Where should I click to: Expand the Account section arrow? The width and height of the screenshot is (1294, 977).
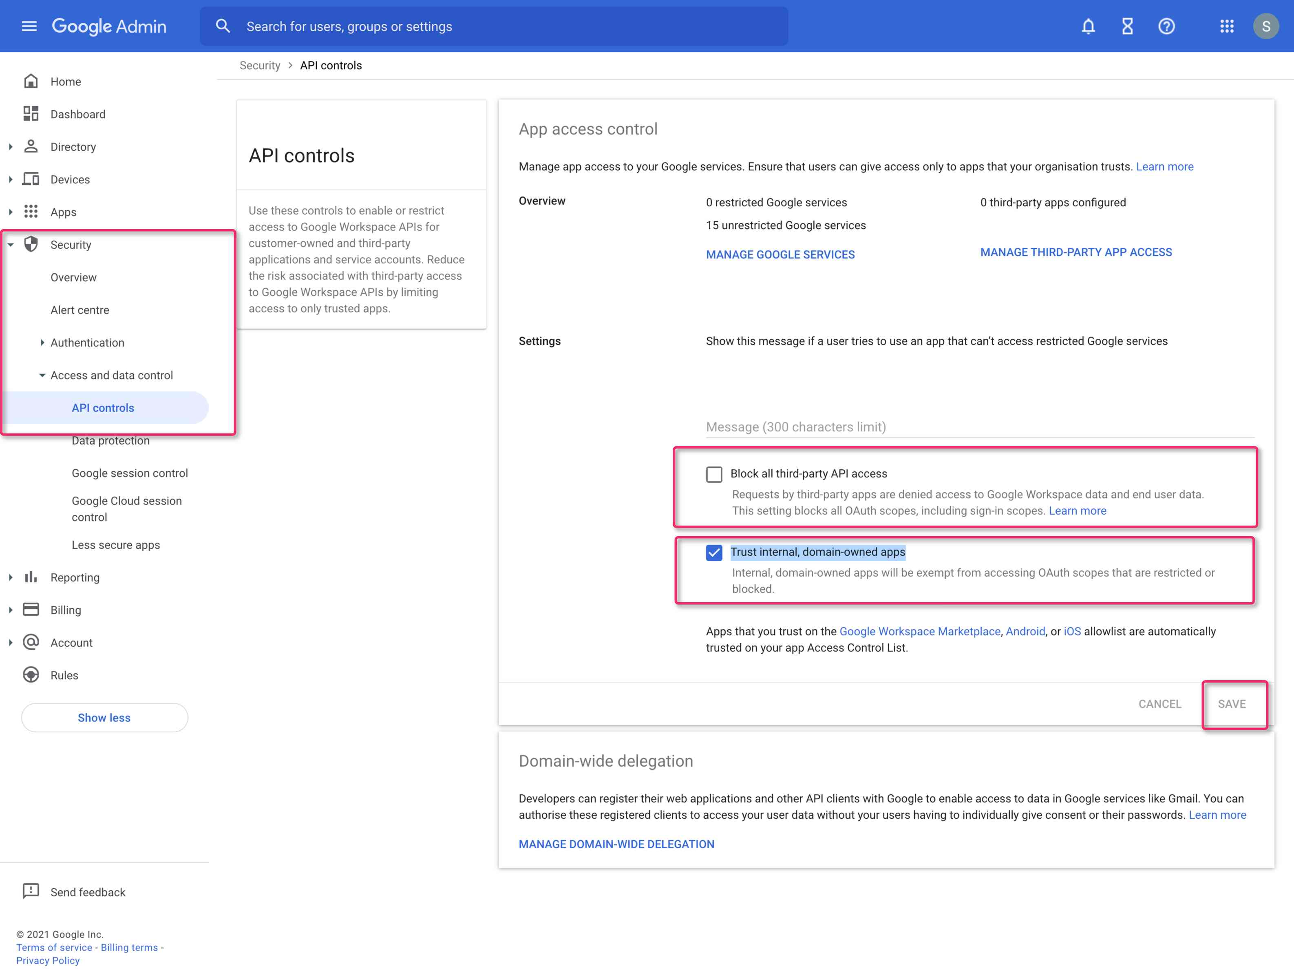11,643
